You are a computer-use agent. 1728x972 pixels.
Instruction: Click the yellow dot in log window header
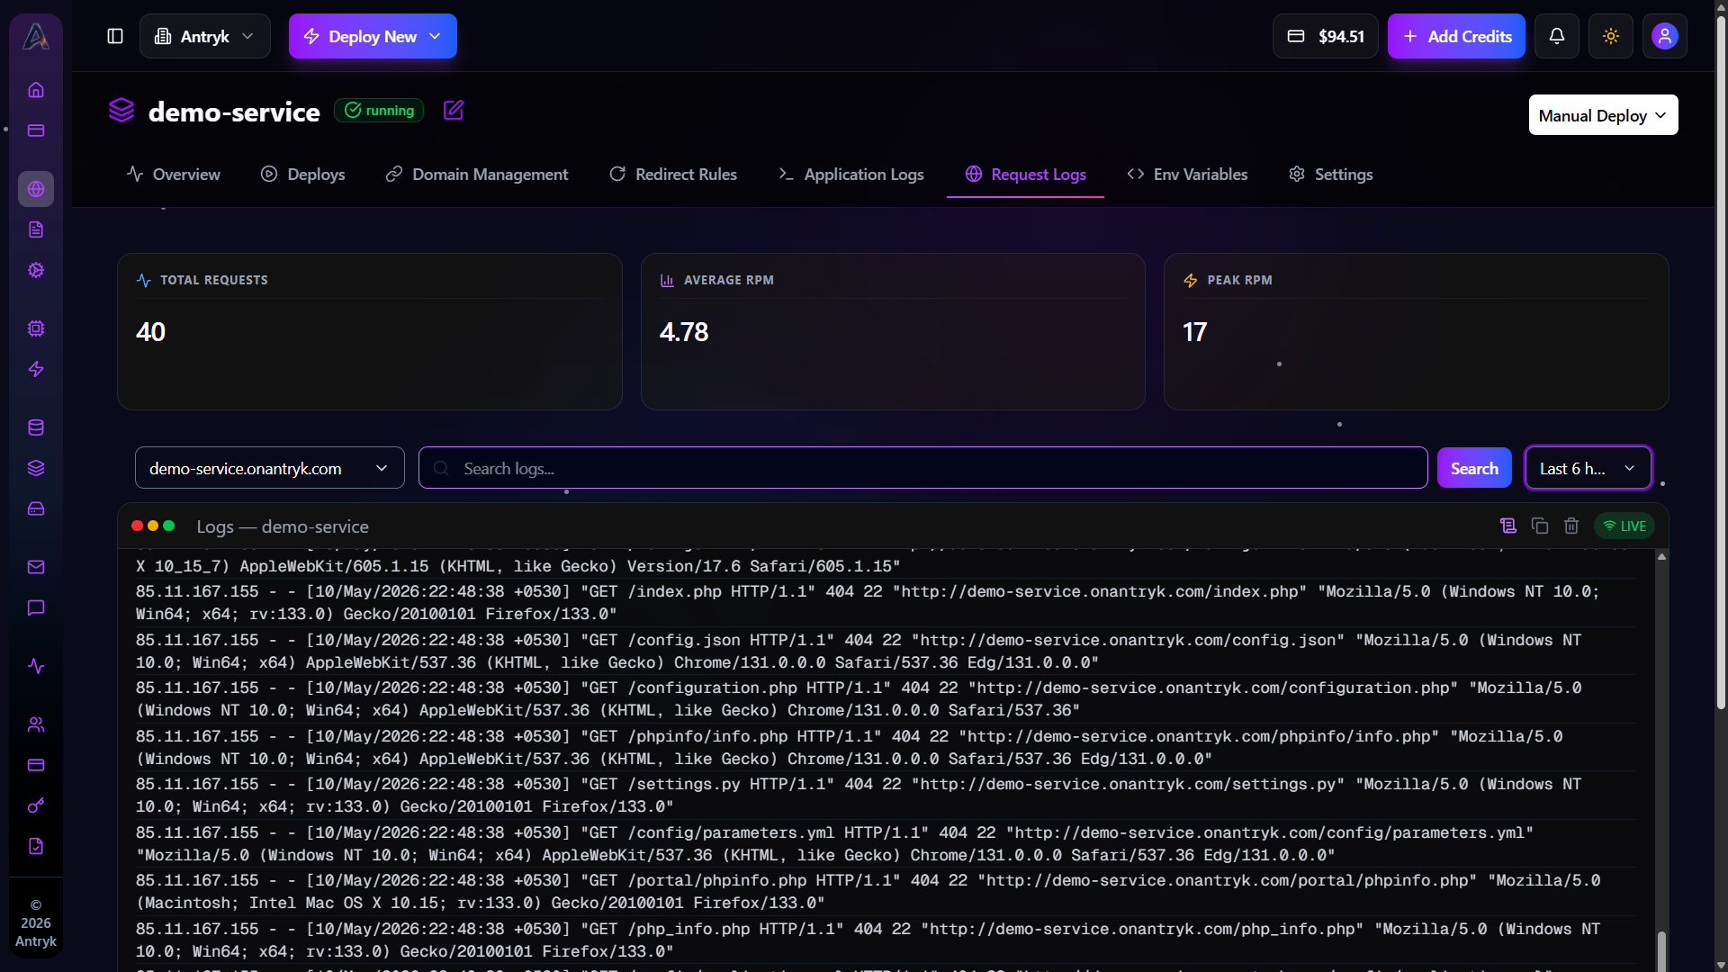point(153,526)
